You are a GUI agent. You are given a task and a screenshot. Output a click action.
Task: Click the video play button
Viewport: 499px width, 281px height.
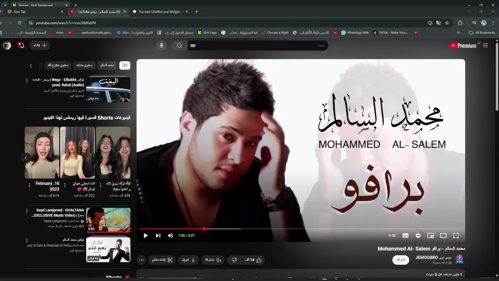[x=145, y=235]
